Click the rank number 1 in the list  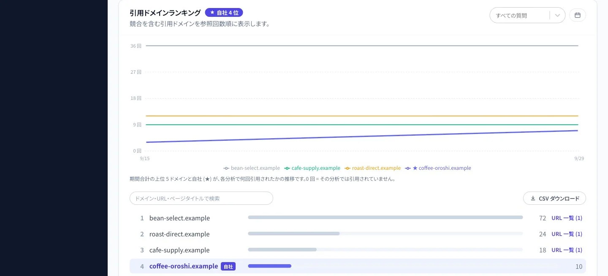point(142,218)
